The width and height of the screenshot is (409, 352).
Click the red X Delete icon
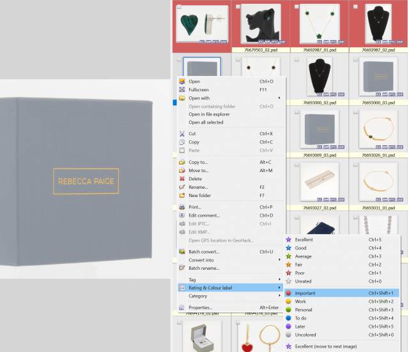182,179
